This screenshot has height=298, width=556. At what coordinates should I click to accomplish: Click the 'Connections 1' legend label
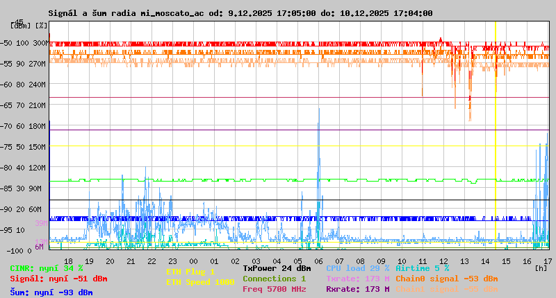coord(274,279)
